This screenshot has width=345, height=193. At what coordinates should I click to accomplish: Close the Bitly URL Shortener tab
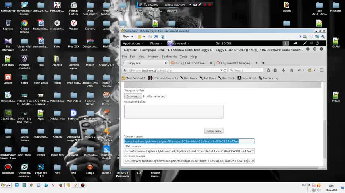tap(211, 63)
